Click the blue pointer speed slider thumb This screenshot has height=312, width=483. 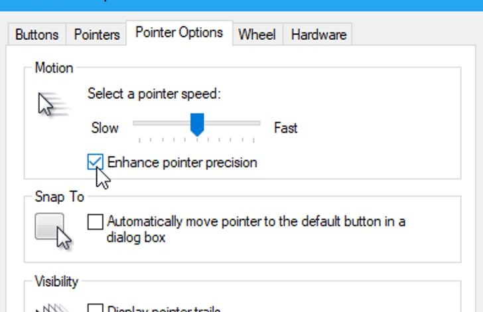click(x=197, y=125)
